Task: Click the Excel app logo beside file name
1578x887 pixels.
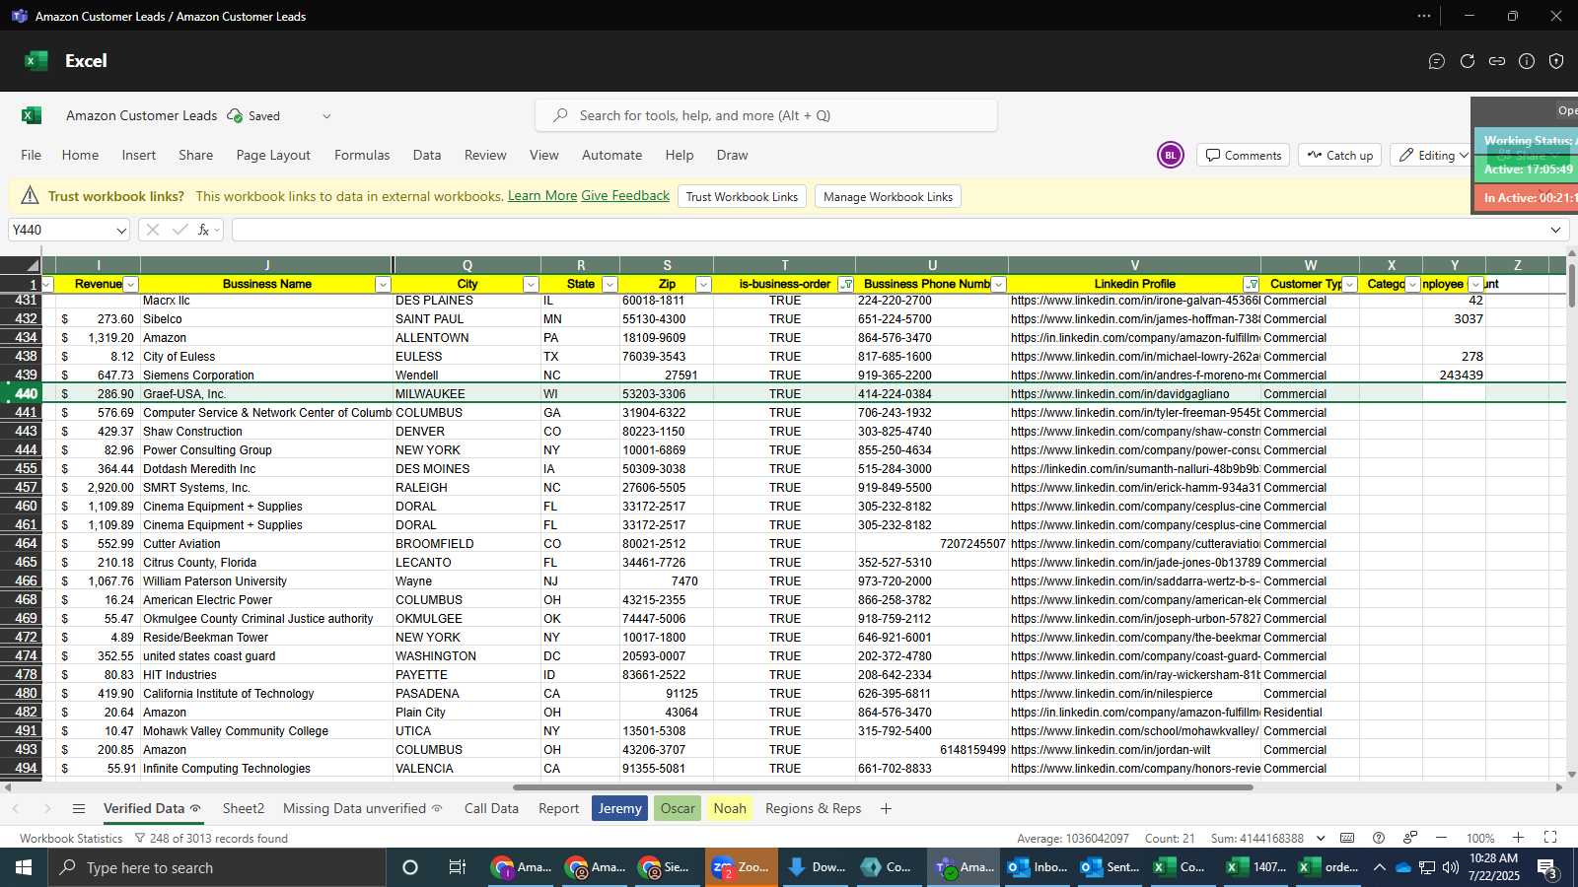Action: pyautogui.click(x=32, y=115)
